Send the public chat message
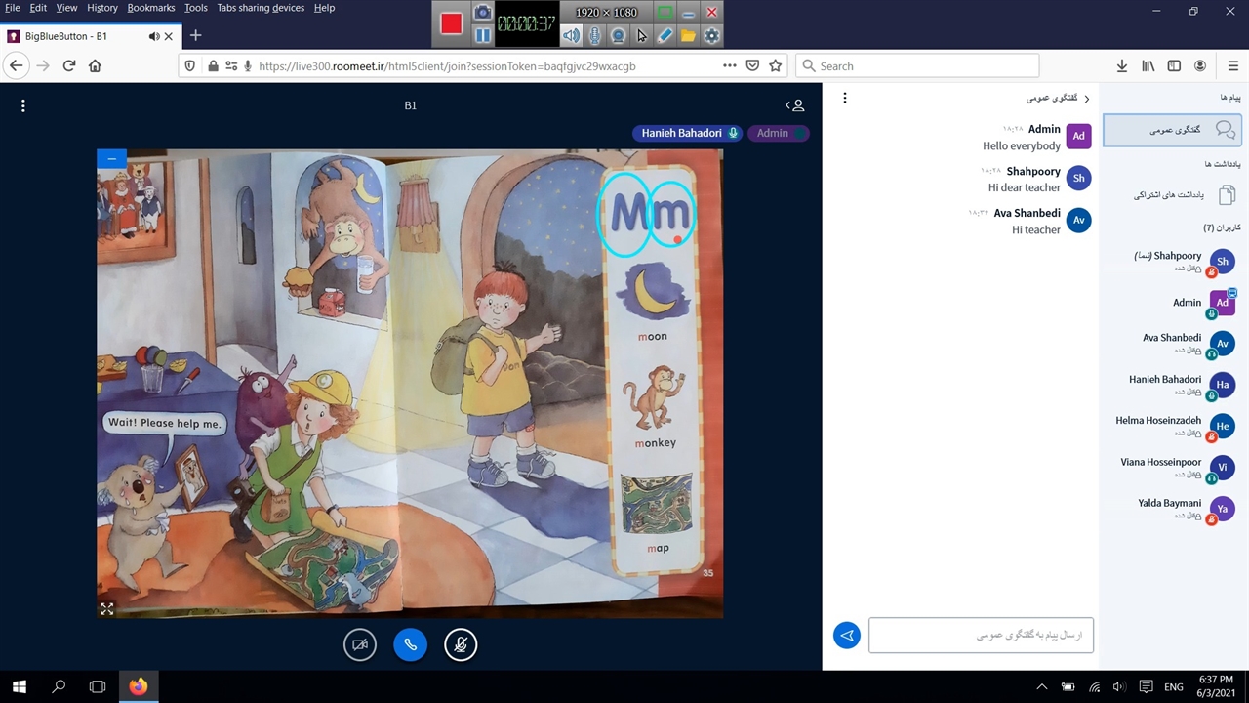This screenshot has width=1249, height=703. point(847,635)
